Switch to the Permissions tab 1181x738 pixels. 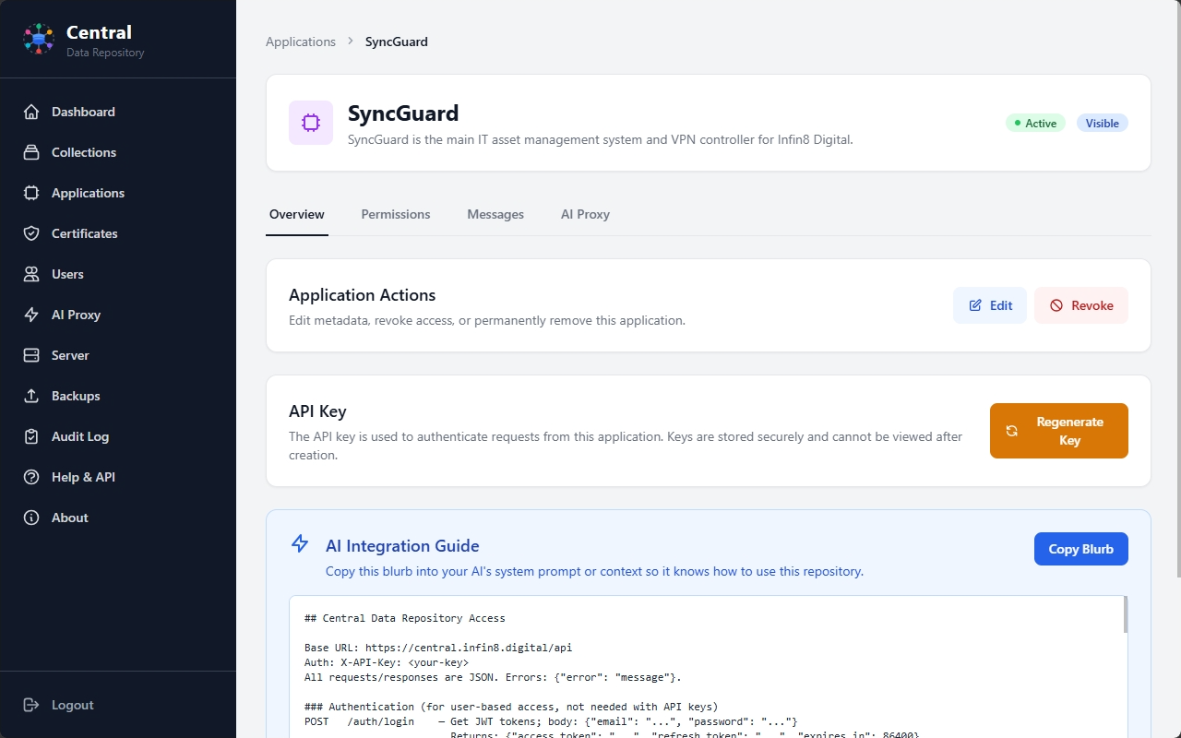[395, 214]
